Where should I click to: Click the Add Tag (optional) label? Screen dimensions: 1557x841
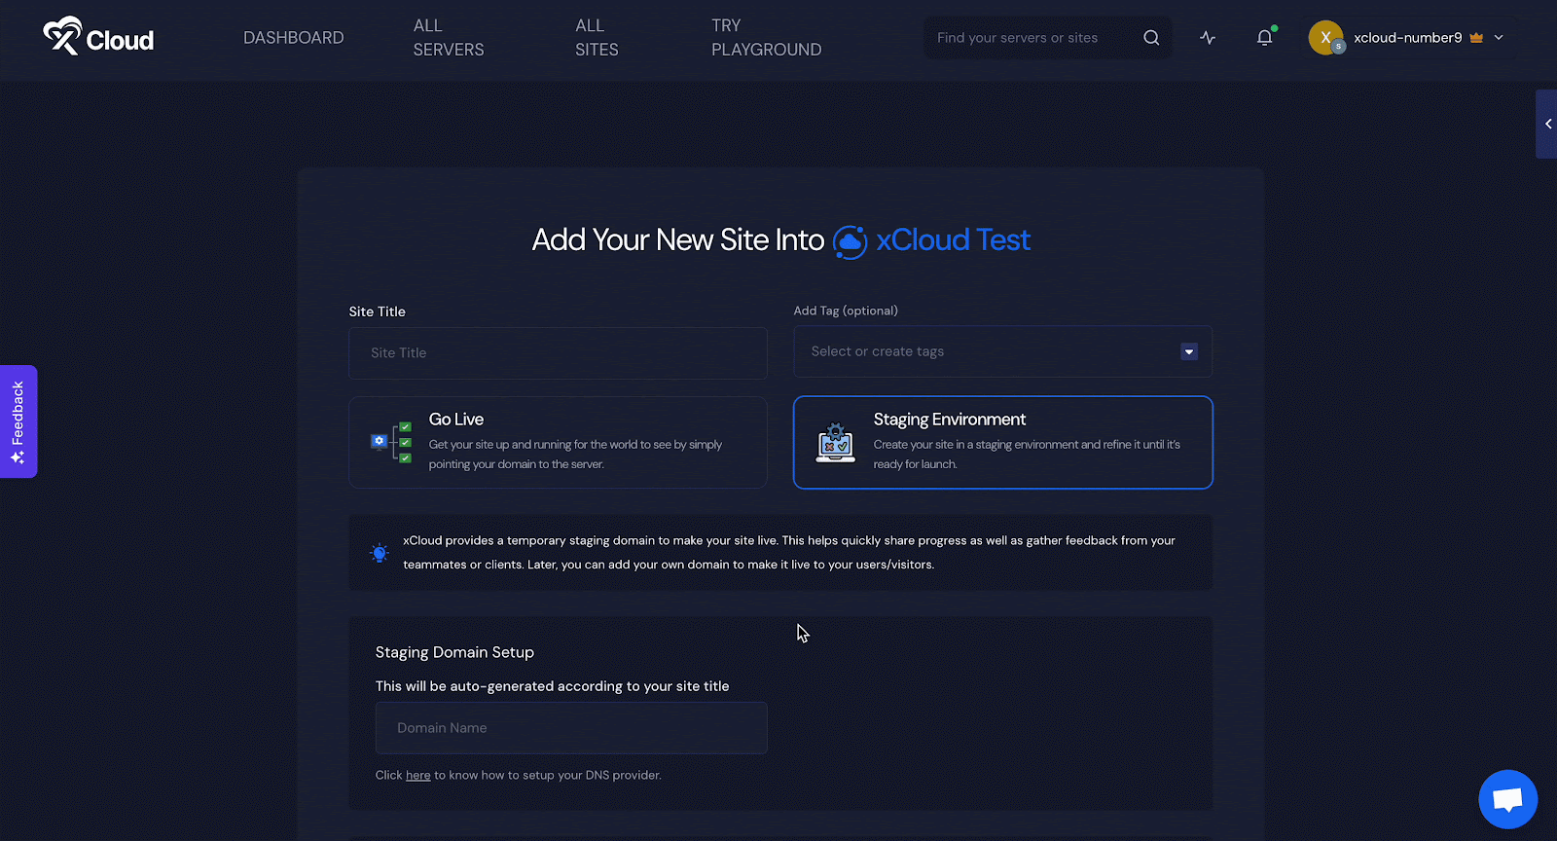846,311
